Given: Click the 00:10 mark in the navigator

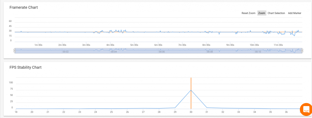Looking at the screenshot, I should click(258, 52).
